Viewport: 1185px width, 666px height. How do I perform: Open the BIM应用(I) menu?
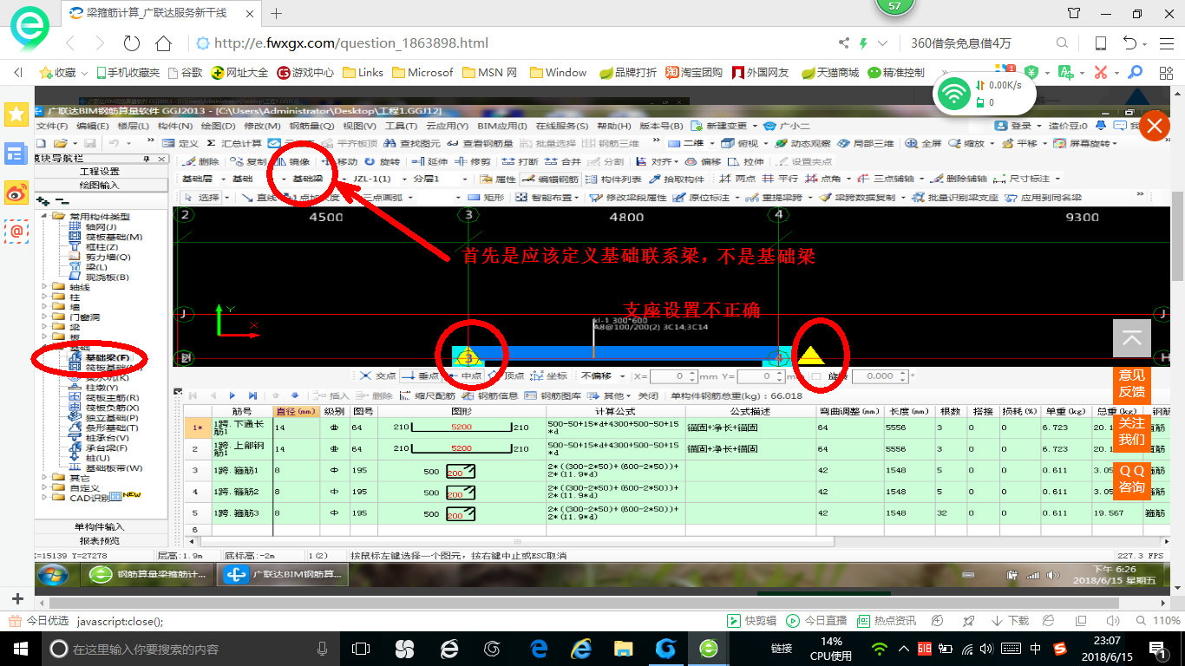pyautogui.click(x=502, y=126)
